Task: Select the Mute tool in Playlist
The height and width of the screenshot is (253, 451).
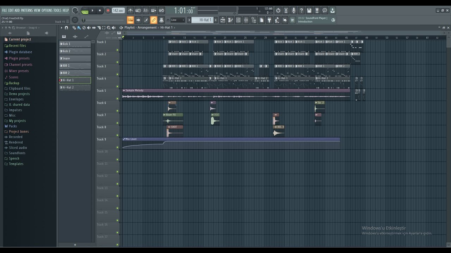Action: tap(89, 27)
